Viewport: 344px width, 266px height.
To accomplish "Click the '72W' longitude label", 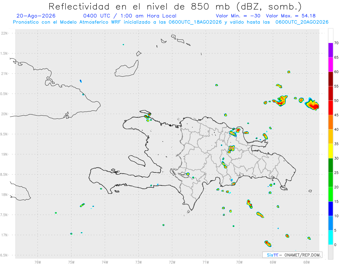I will (172, 262).
